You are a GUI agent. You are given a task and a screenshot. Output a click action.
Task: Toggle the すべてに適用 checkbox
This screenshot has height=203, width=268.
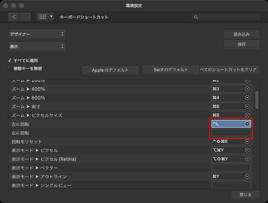pyautogui.click(x=10, y=61)
